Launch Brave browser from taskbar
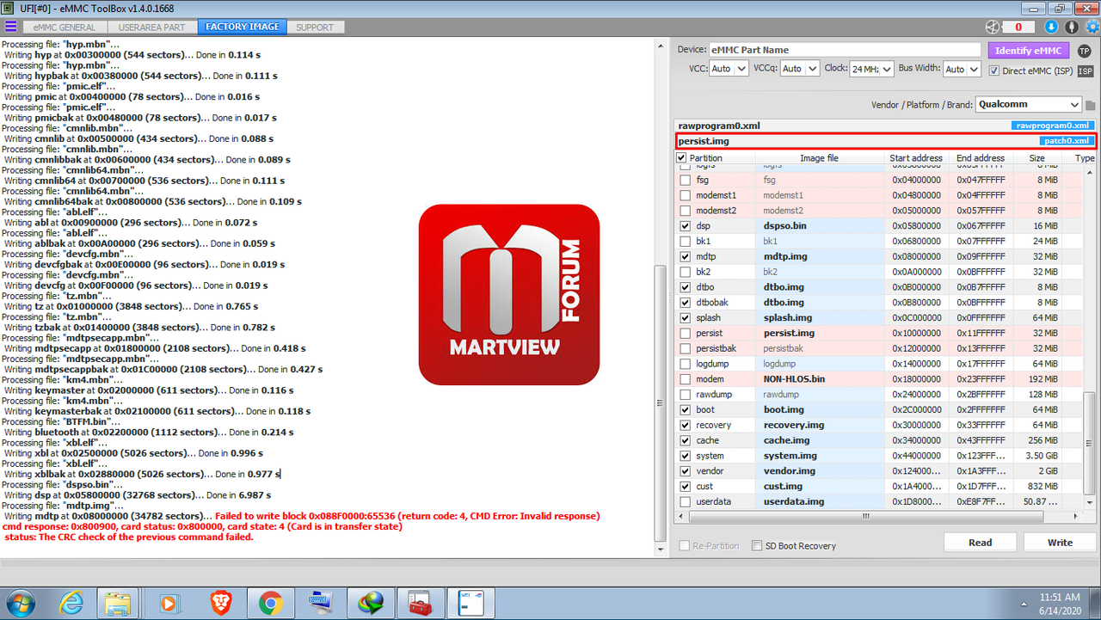 (220, 603)
